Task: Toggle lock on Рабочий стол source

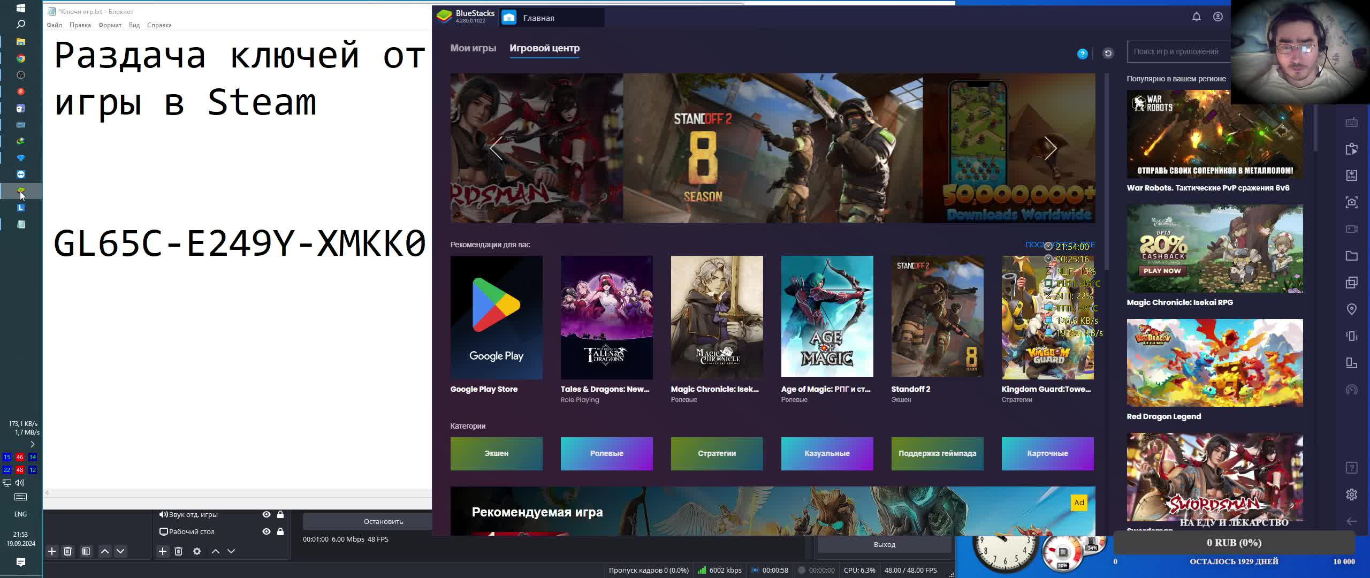Action: click(280, 531)
